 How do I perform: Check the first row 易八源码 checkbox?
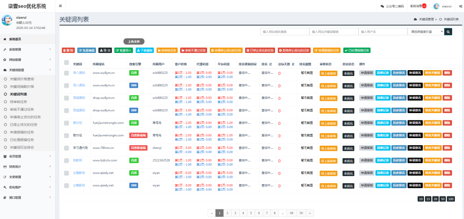[67, 73]
